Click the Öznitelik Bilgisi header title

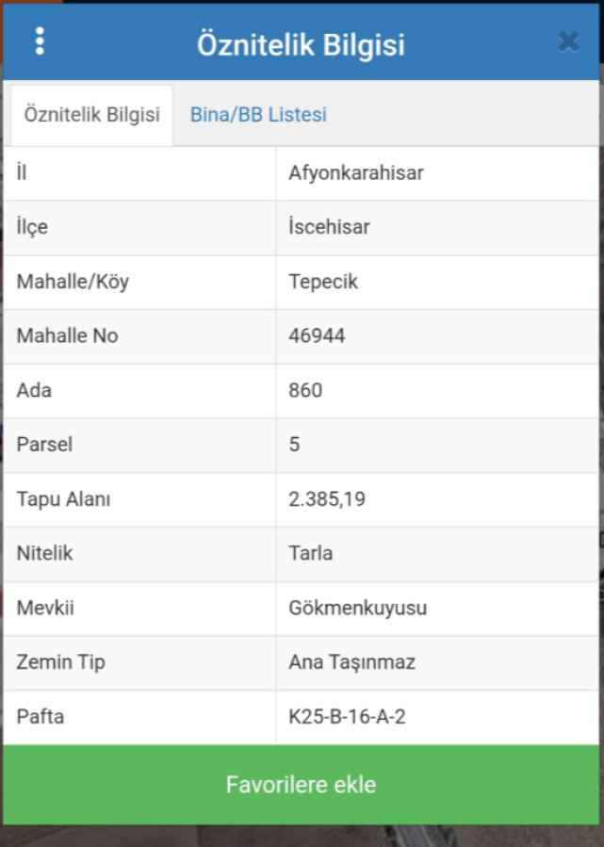point(301,44)
